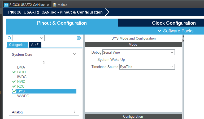
Task: Switch to the Clock Configuration tab
Action: point(174,23)
